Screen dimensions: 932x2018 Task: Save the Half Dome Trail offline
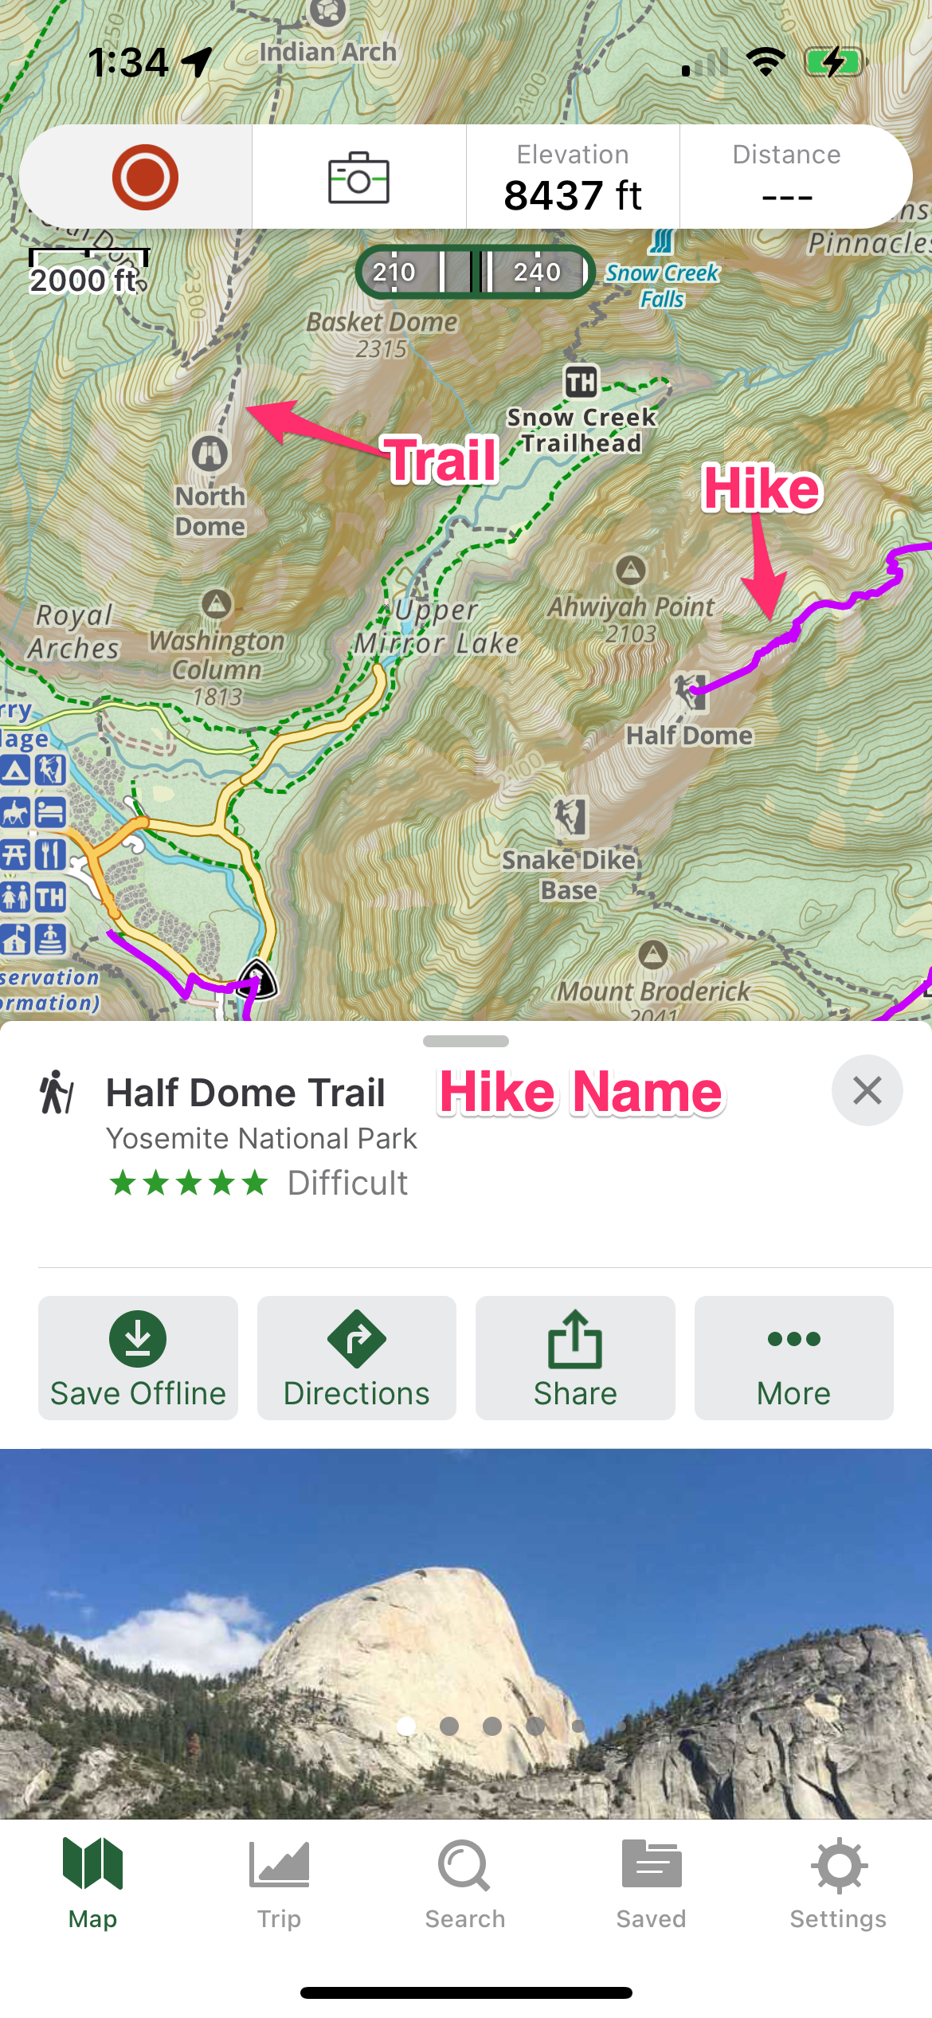click(x=138, y=1358)
